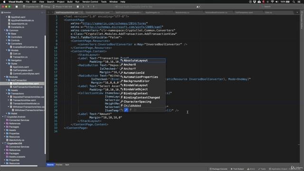Switch to the Preview view tab
Screen dimensions: 304x171
pos(59,165)
